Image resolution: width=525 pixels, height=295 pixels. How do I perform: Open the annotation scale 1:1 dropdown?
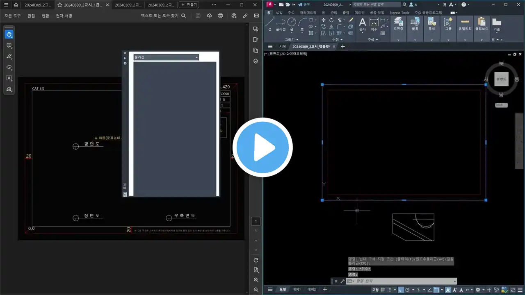click(469, 290)
